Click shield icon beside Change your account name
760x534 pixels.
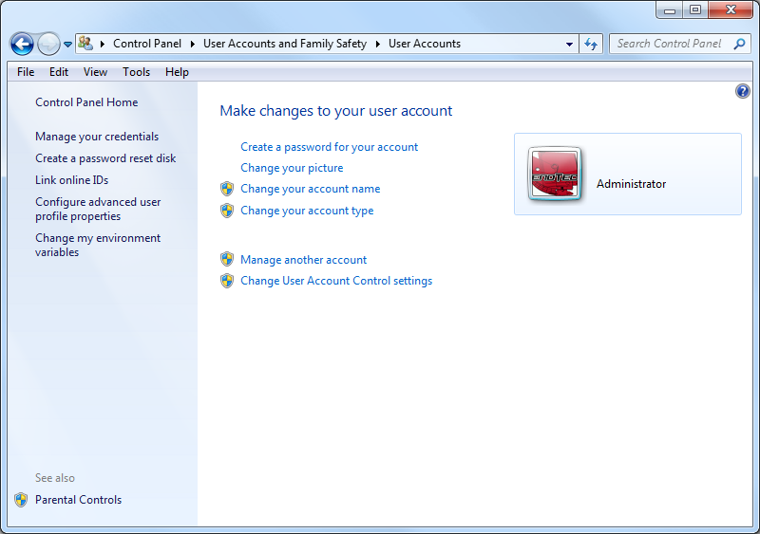coord(227,189)
